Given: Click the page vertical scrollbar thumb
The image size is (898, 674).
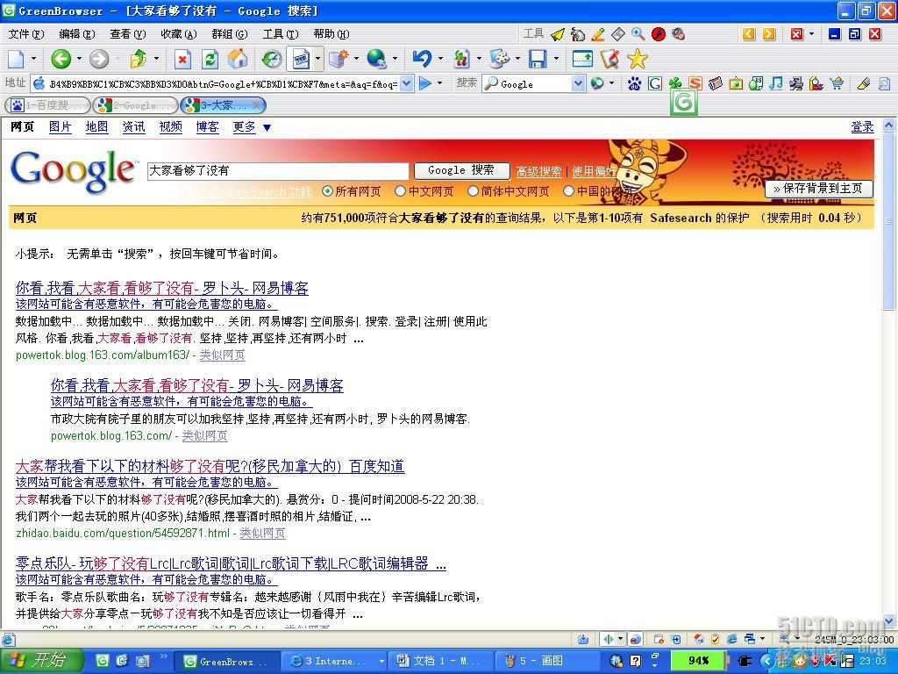Looking at the screenshot, I should [888, 220].
